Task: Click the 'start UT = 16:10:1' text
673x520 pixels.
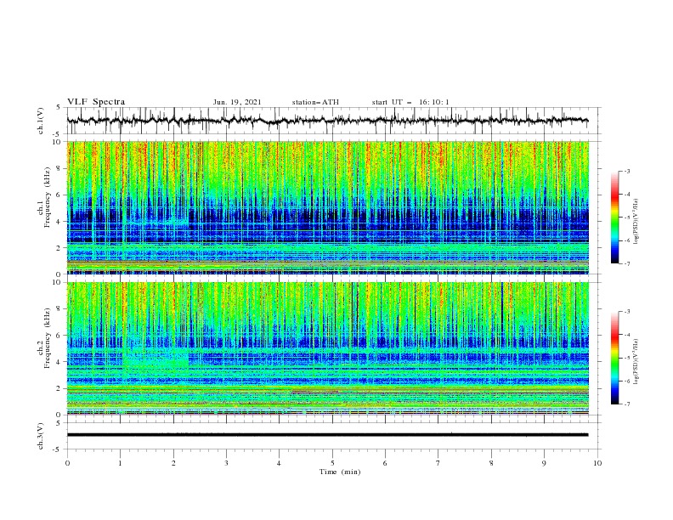Action: click(410, 102)
